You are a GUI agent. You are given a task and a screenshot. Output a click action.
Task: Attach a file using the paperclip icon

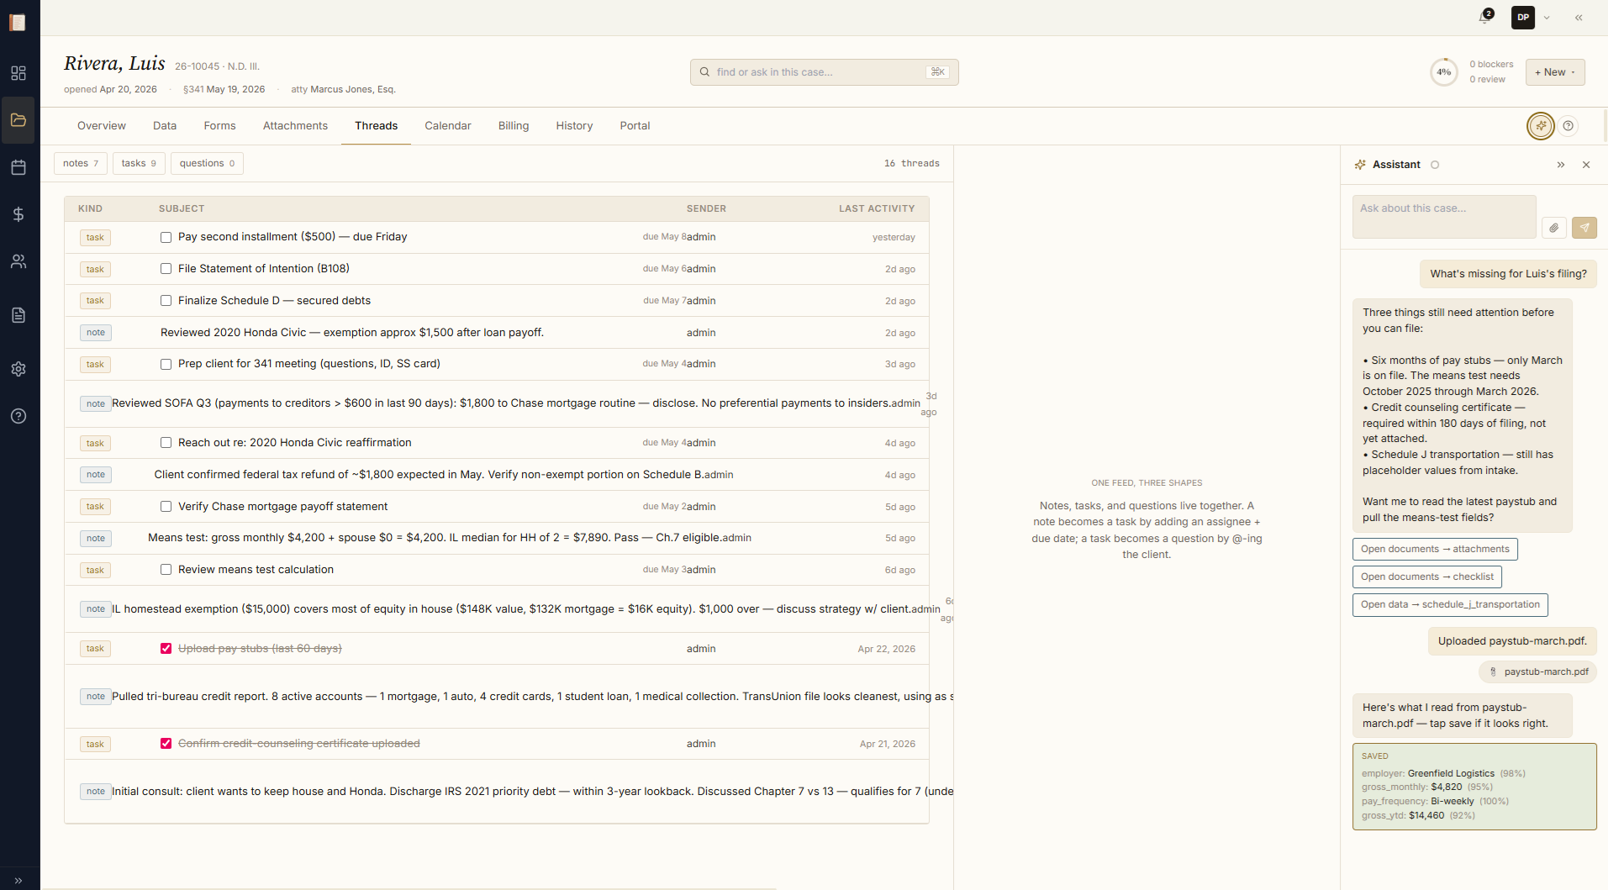coord(1553,228)
